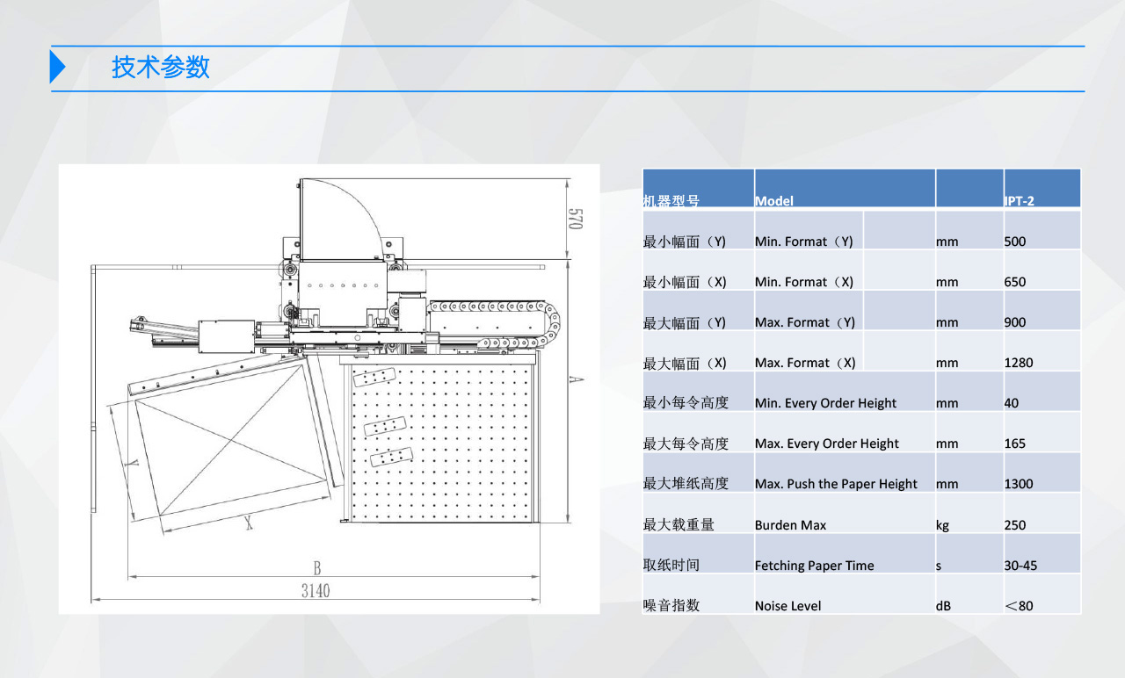
Task: Click the dimension letter B in the drawing
Action: 316,567
